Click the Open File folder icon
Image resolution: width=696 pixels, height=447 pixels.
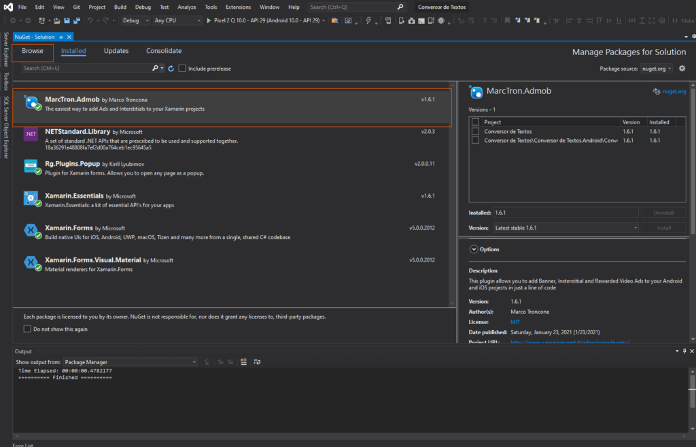[57, 20]
